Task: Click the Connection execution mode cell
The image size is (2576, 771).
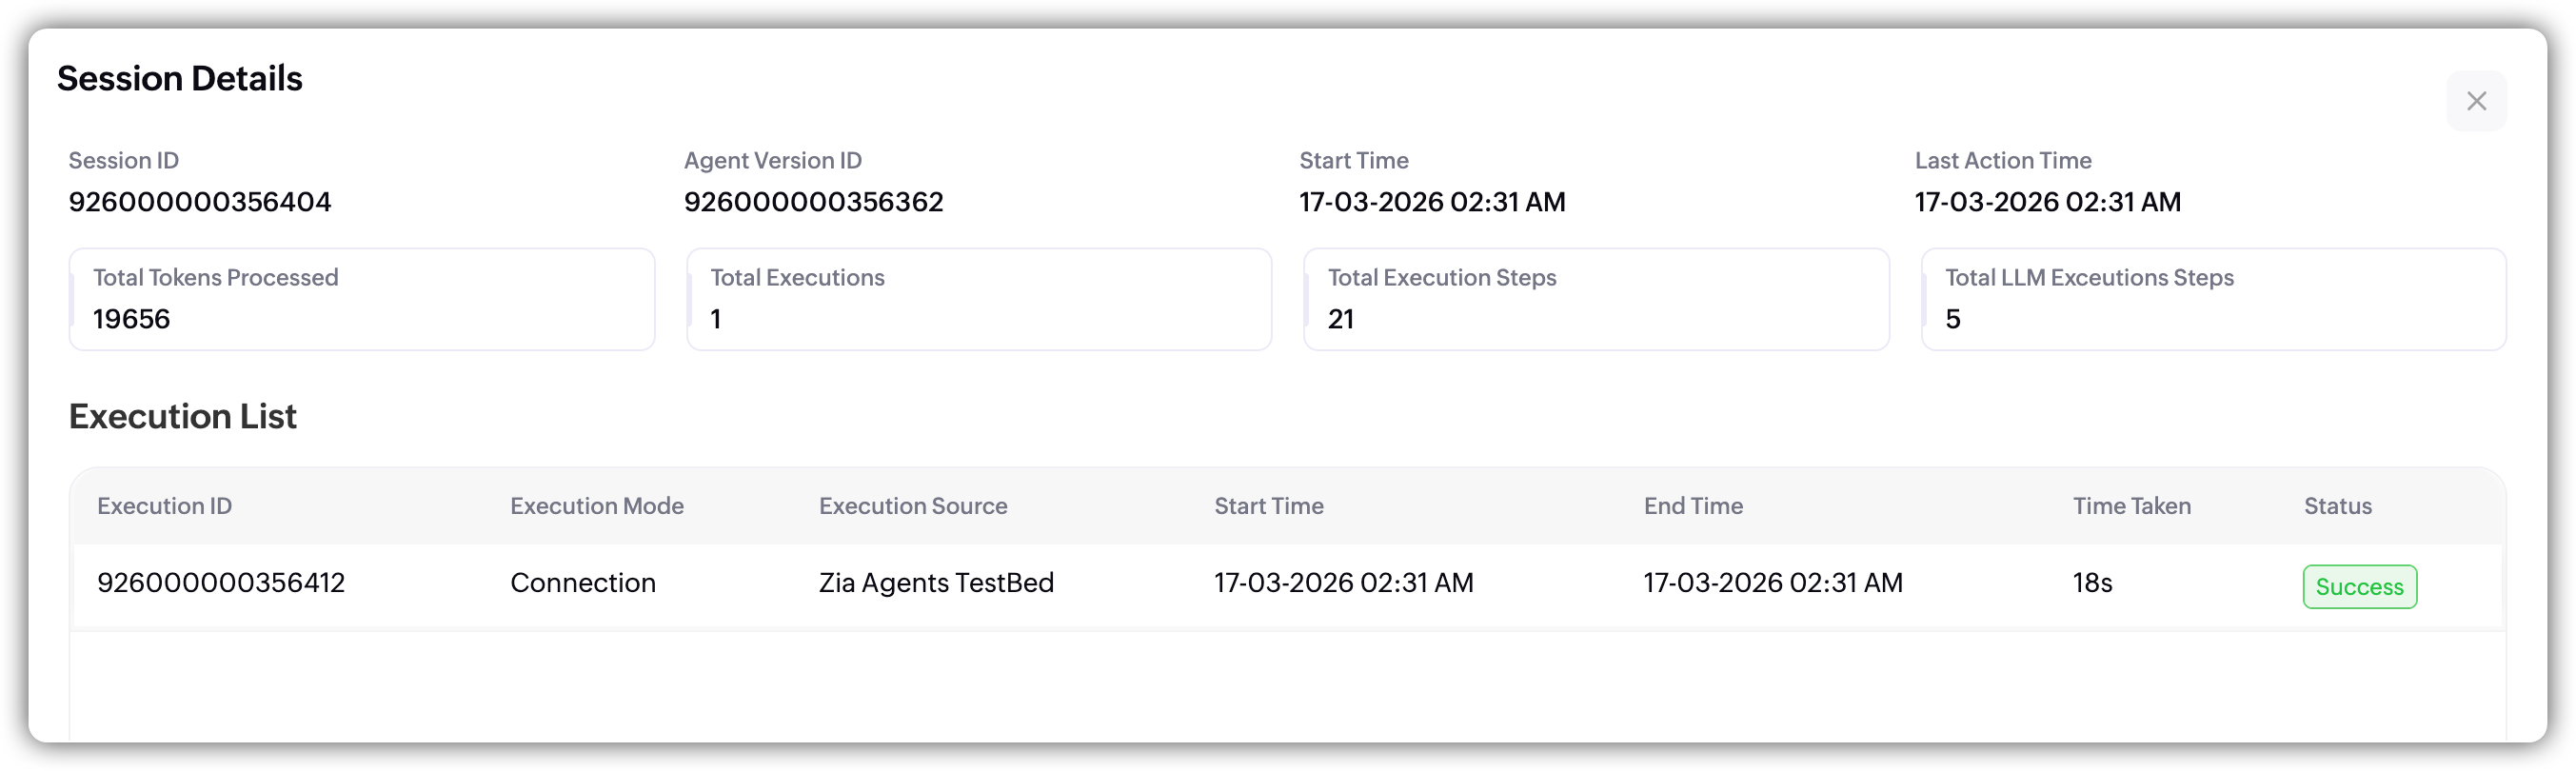Action: [x=583, y=583]
